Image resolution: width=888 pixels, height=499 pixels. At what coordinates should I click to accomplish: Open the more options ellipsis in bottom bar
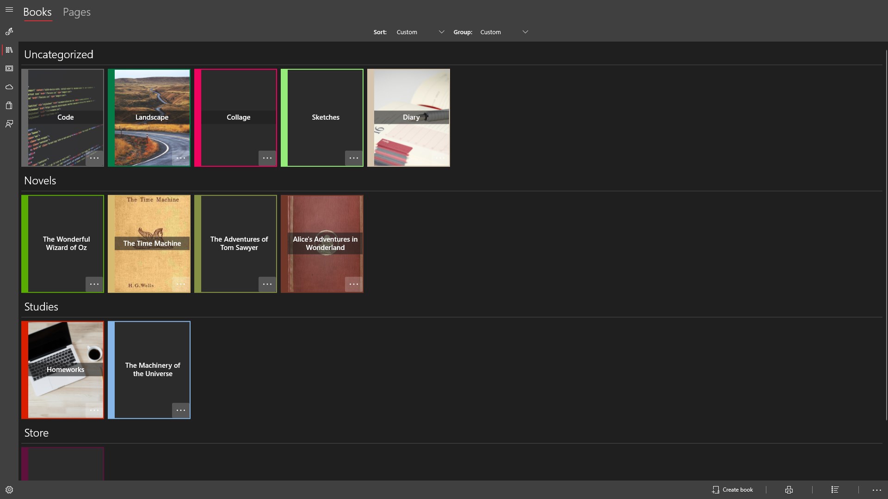[x=877, y=489]
